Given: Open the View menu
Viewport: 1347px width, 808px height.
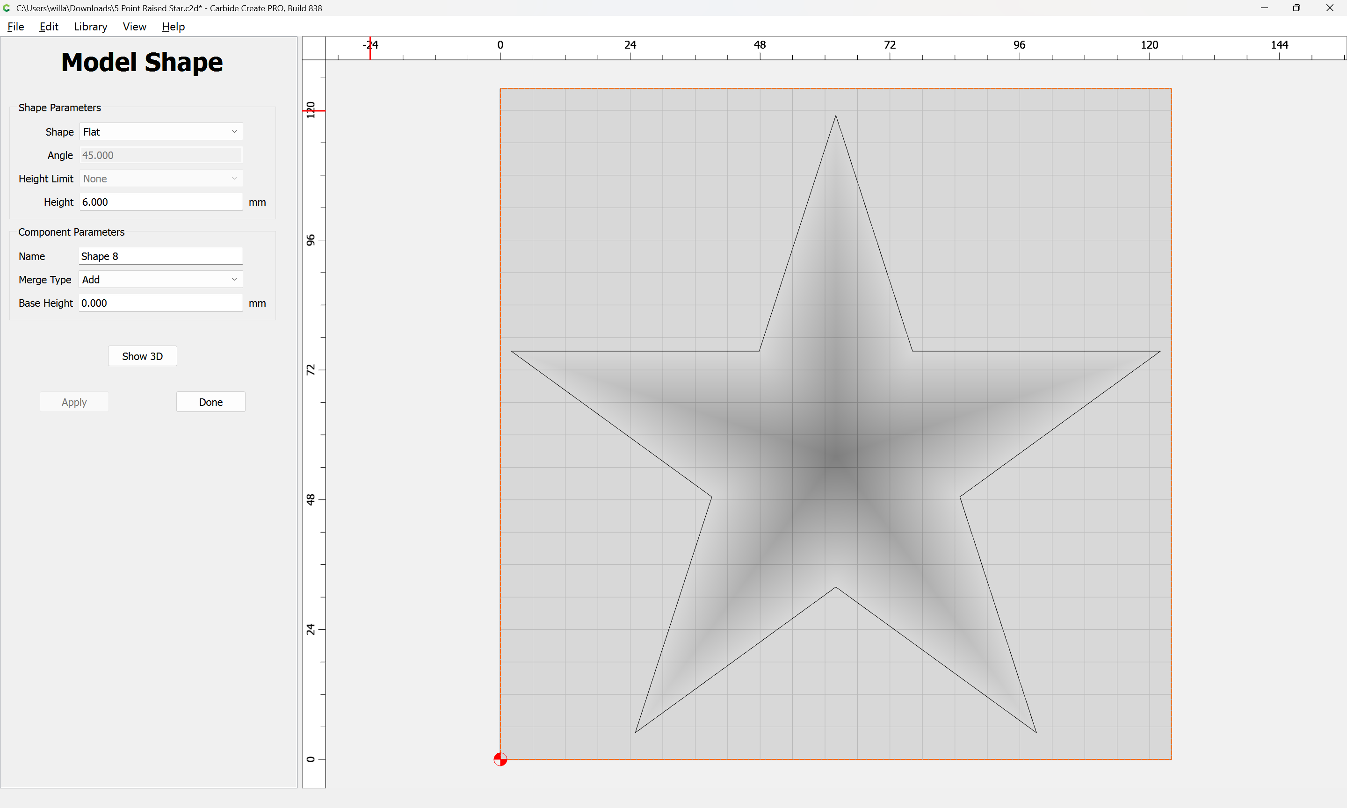Looking at the screenshot, I should click(x=135, y=27).
